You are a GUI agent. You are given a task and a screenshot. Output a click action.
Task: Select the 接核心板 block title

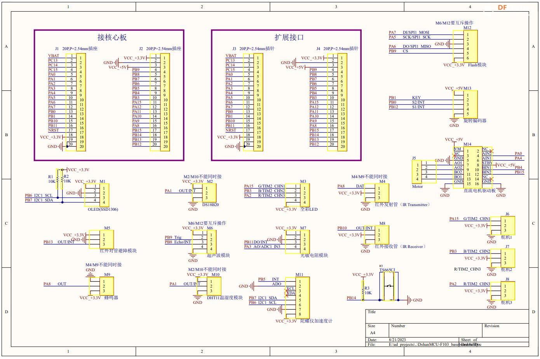(x=112, y=38)
